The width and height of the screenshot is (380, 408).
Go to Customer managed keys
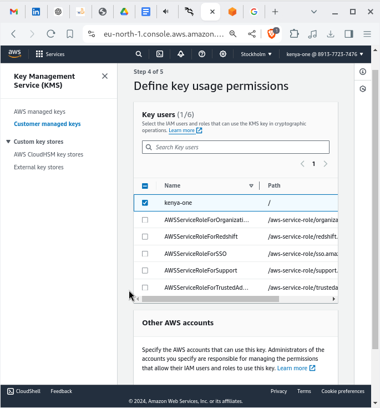pyautogui.click(x=47, y=124)
